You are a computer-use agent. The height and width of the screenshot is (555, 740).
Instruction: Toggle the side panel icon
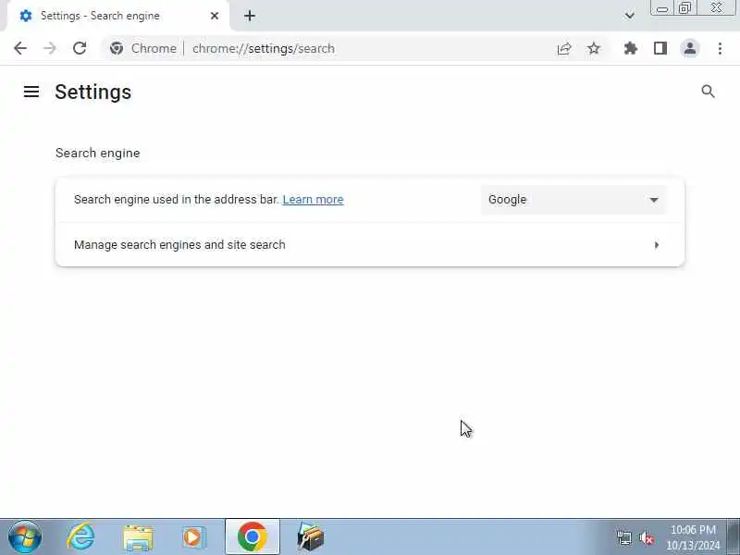click(x=660, y=48)
